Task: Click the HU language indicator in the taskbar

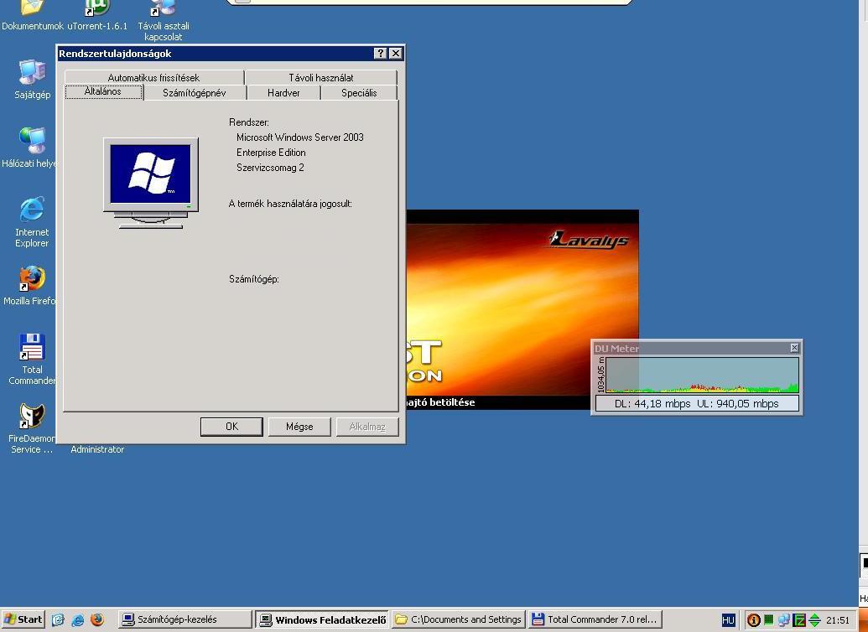Action: point(728,620)
